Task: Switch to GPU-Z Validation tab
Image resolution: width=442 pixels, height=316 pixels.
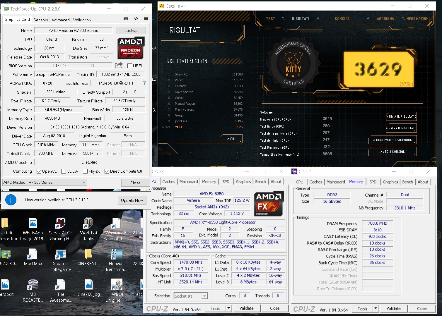Action: pyautogui.click(x=82, y=20)
